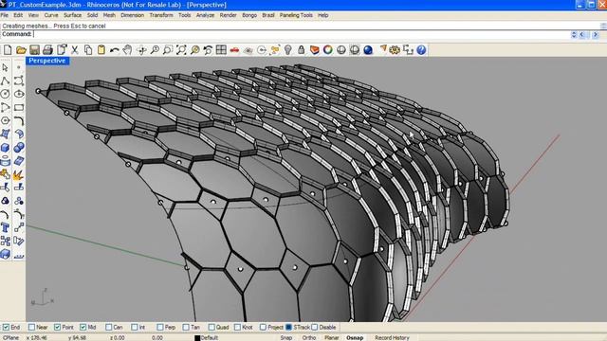Image resolution: width=607 pixels, height=341 pixels.
Task: Toggle the STrack checkbox
Action: click(288, 327)
